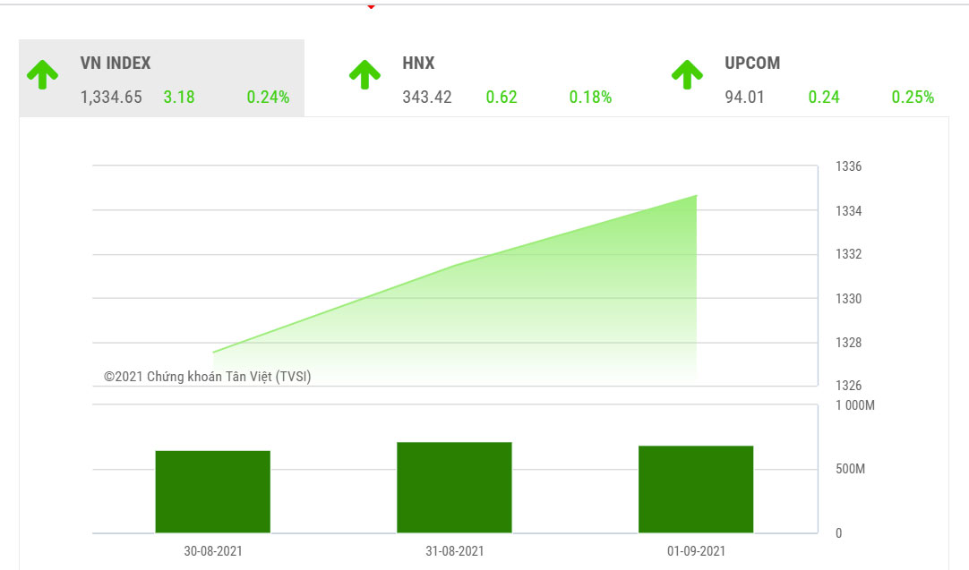969x570 pixels.
Task: Click the red triangle marker at top
Action: pyautogui.click(x=371, y=6)
